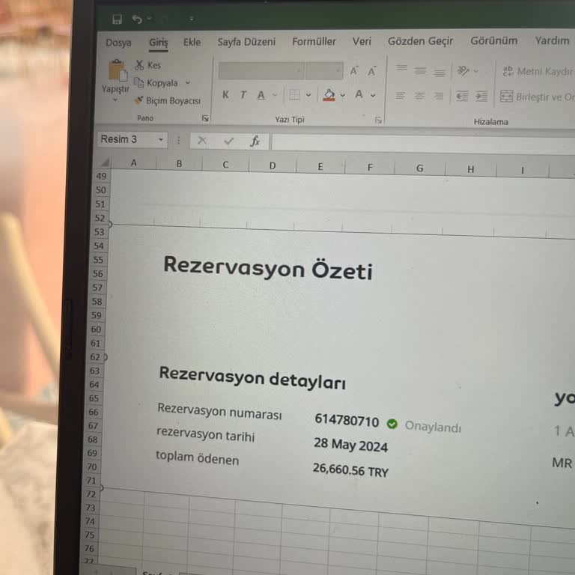Open the Gözden Geçir tab
Screen dimensions: 575x575
click(421, 41)
